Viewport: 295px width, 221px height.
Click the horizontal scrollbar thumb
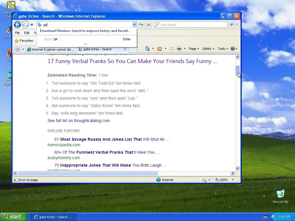[88, 173]
